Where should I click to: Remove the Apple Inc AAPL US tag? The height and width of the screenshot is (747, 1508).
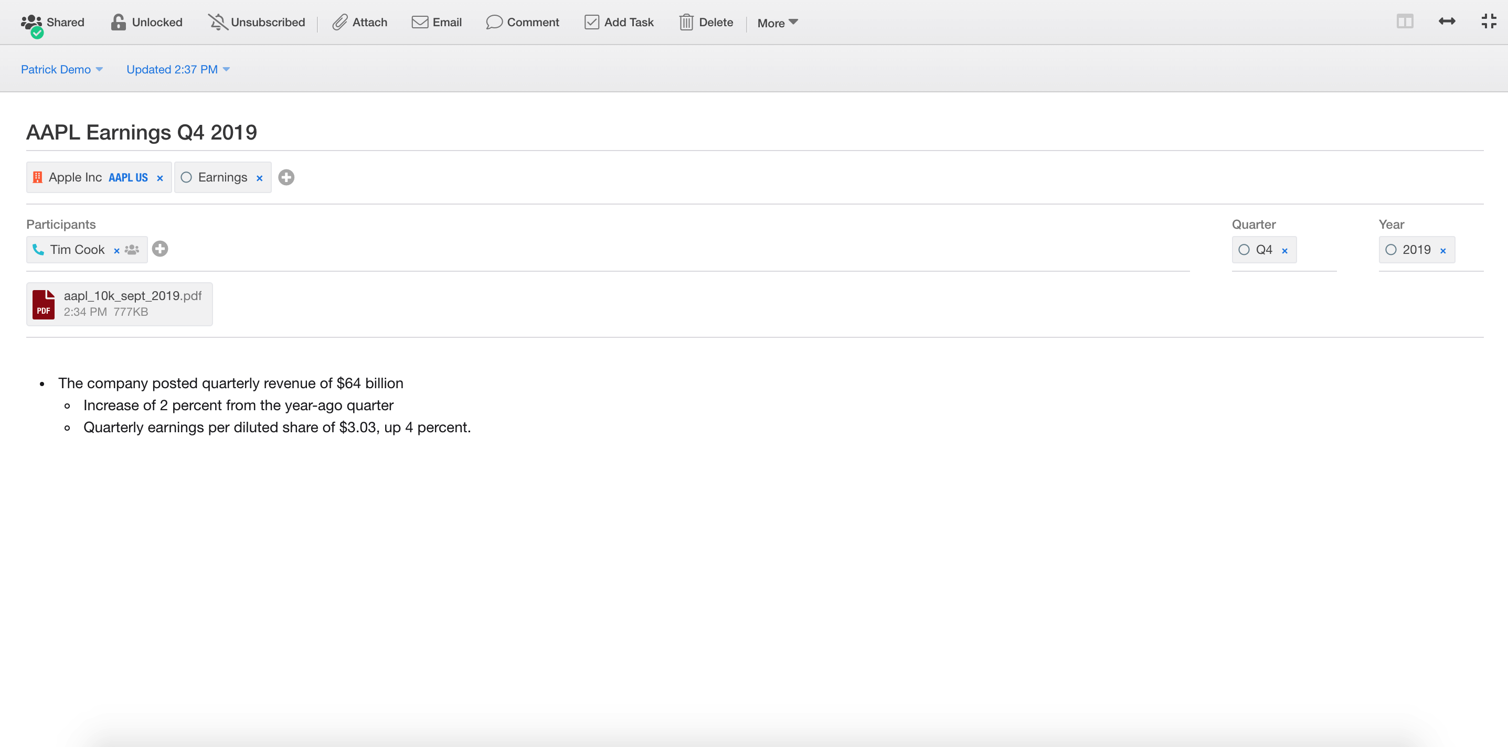coord(160,178)
